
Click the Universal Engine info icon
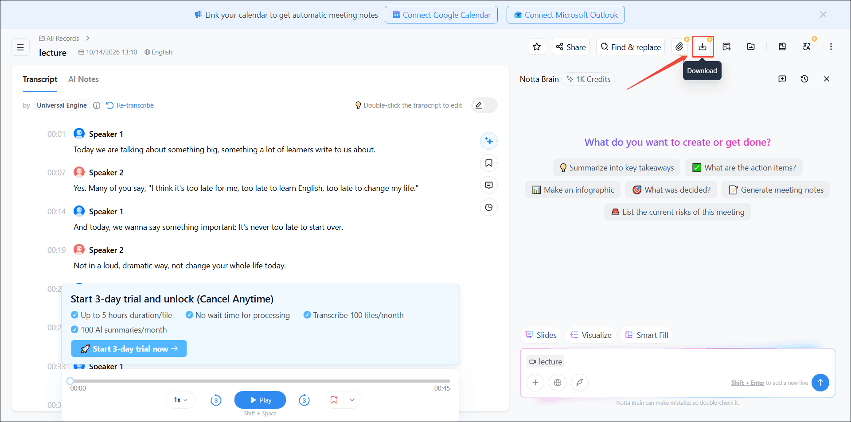coord(97,105)
